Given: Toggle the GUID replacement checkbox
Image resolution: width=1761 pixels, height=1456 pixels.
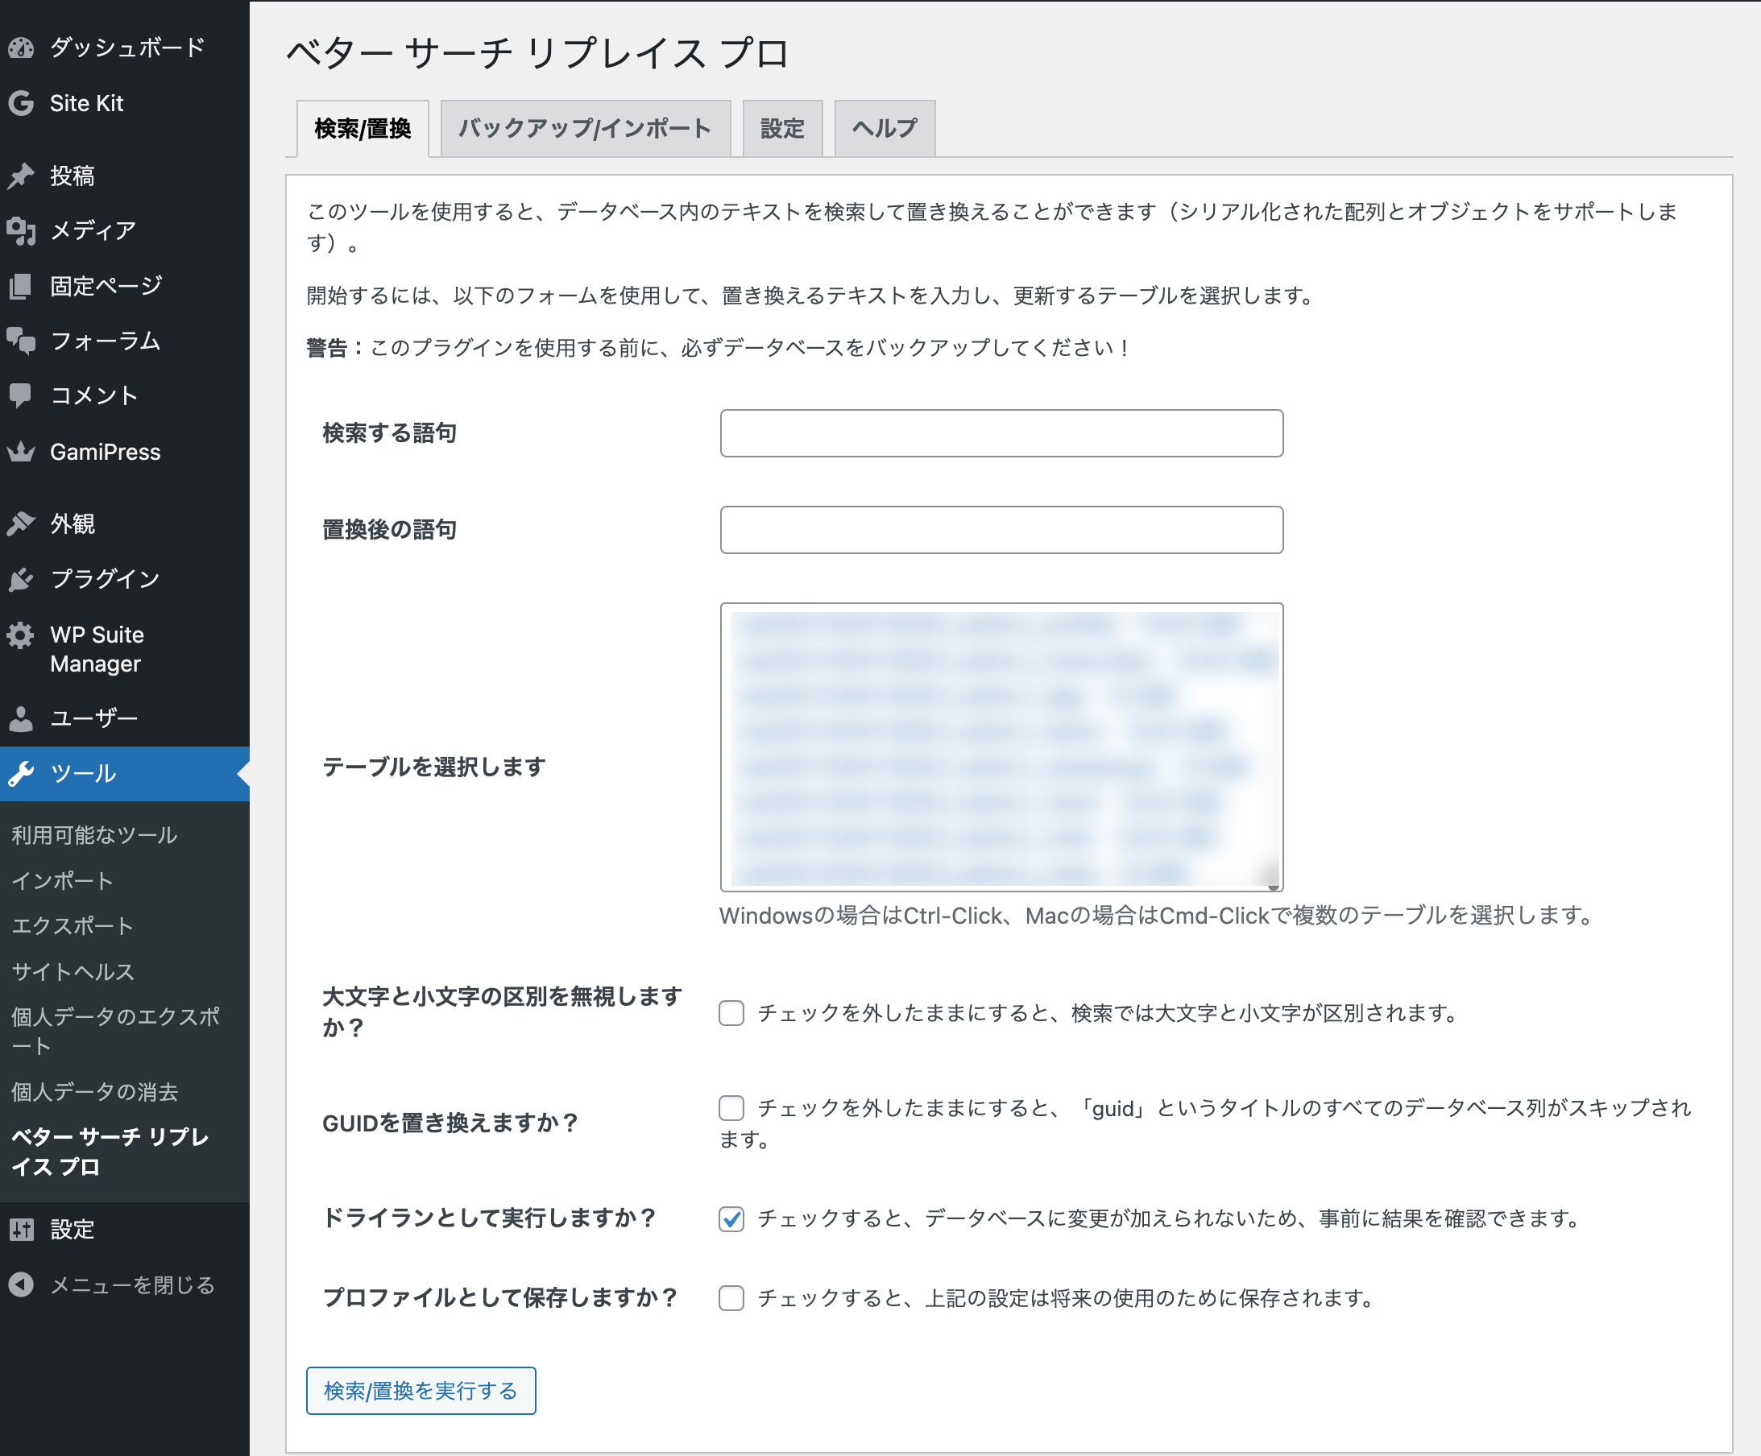Looking at the screenshot, I should point(731,1107).
